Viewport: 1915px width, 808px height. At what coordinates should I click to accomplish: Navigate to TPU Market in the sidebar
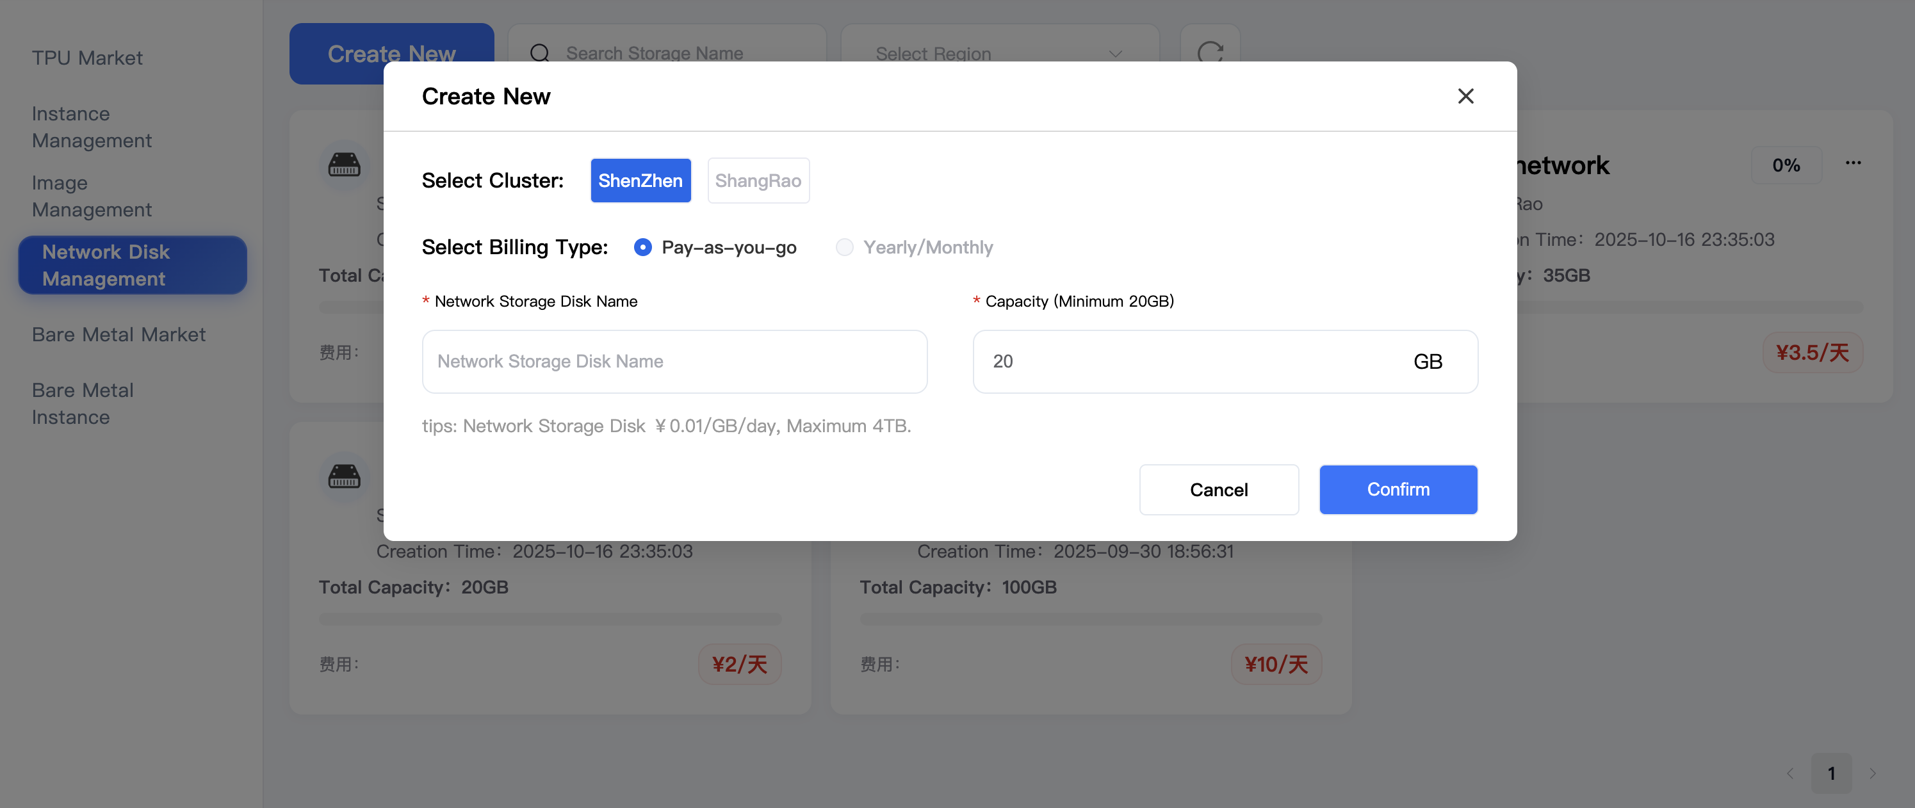click(x=87, y=57)
